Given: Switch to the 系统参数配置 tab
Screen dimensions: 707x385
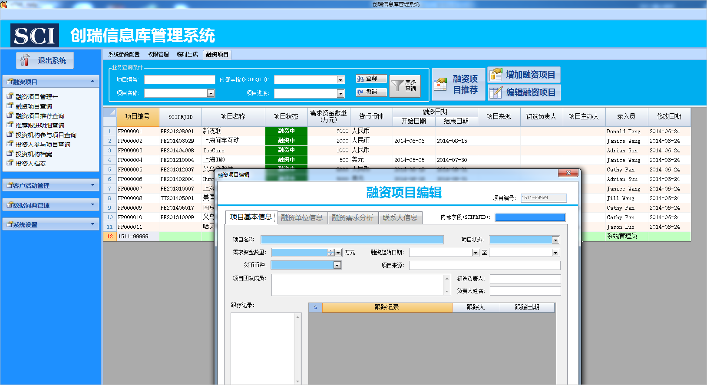Looking at the screenshot, I should click(x=124, y=54).
